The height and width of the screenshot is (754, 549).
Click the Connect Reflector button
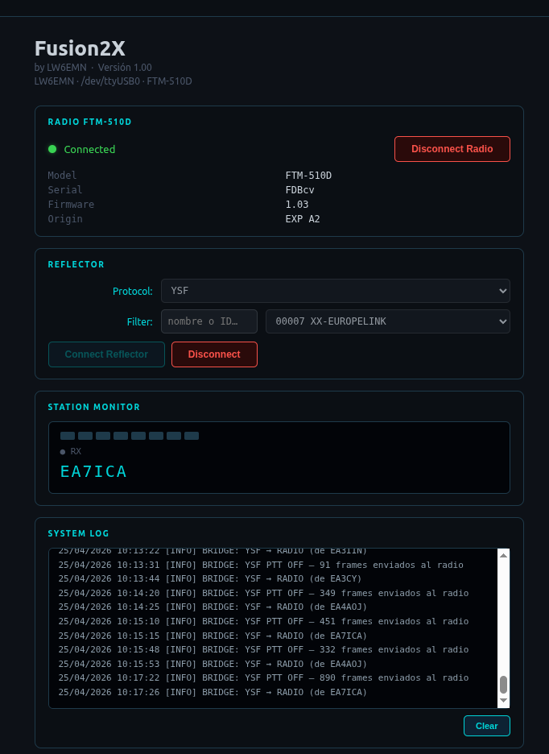(x=106, y=354)
